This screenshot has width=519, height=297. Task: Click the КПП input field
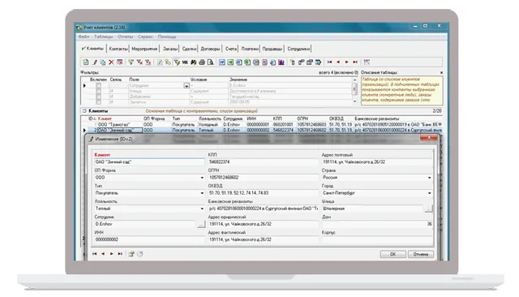tap(263, 162)
